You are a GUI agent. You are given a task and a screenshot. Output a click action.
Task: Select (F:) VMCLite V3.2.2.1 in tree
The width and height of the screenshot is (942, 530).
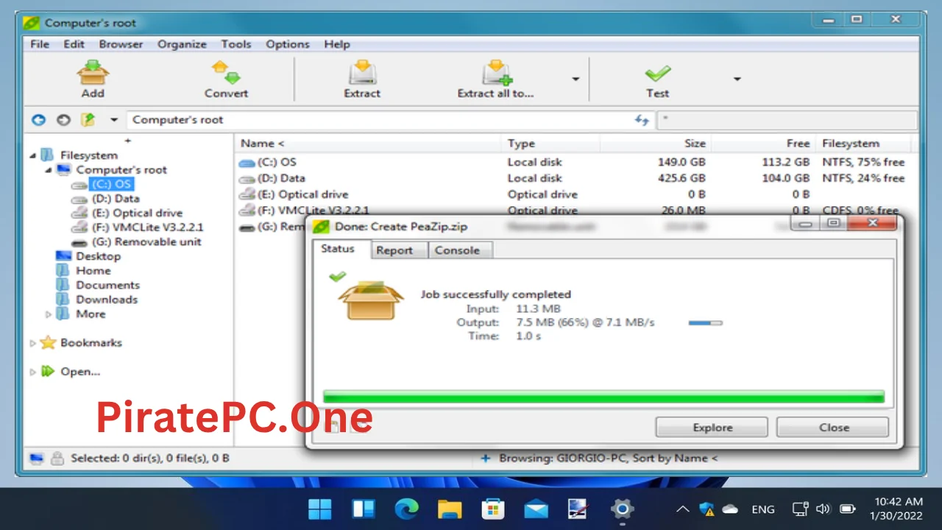coord(147,227)
